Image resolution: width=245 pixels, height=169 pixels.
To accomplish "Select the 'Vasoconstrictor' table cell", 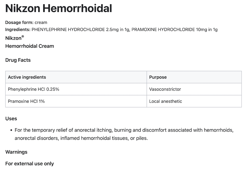I will [x=165, y=89].
